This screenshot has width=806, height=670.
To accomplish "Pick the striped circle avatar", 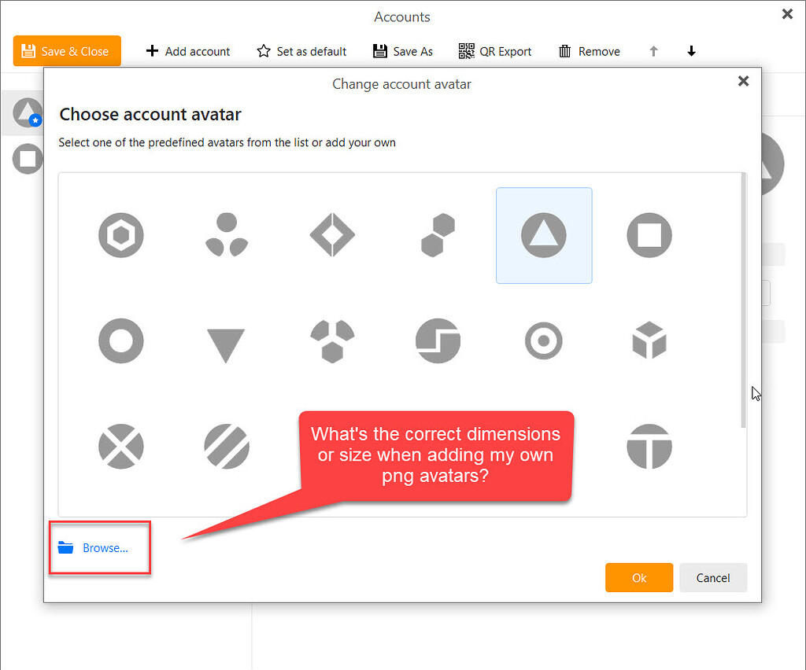I will [x=227, y=447].
